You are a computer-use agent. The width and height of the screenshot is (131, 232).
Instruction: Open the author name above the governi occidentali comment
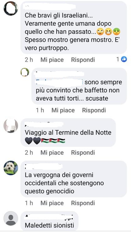pyautogui.click(x=44, y=167)
